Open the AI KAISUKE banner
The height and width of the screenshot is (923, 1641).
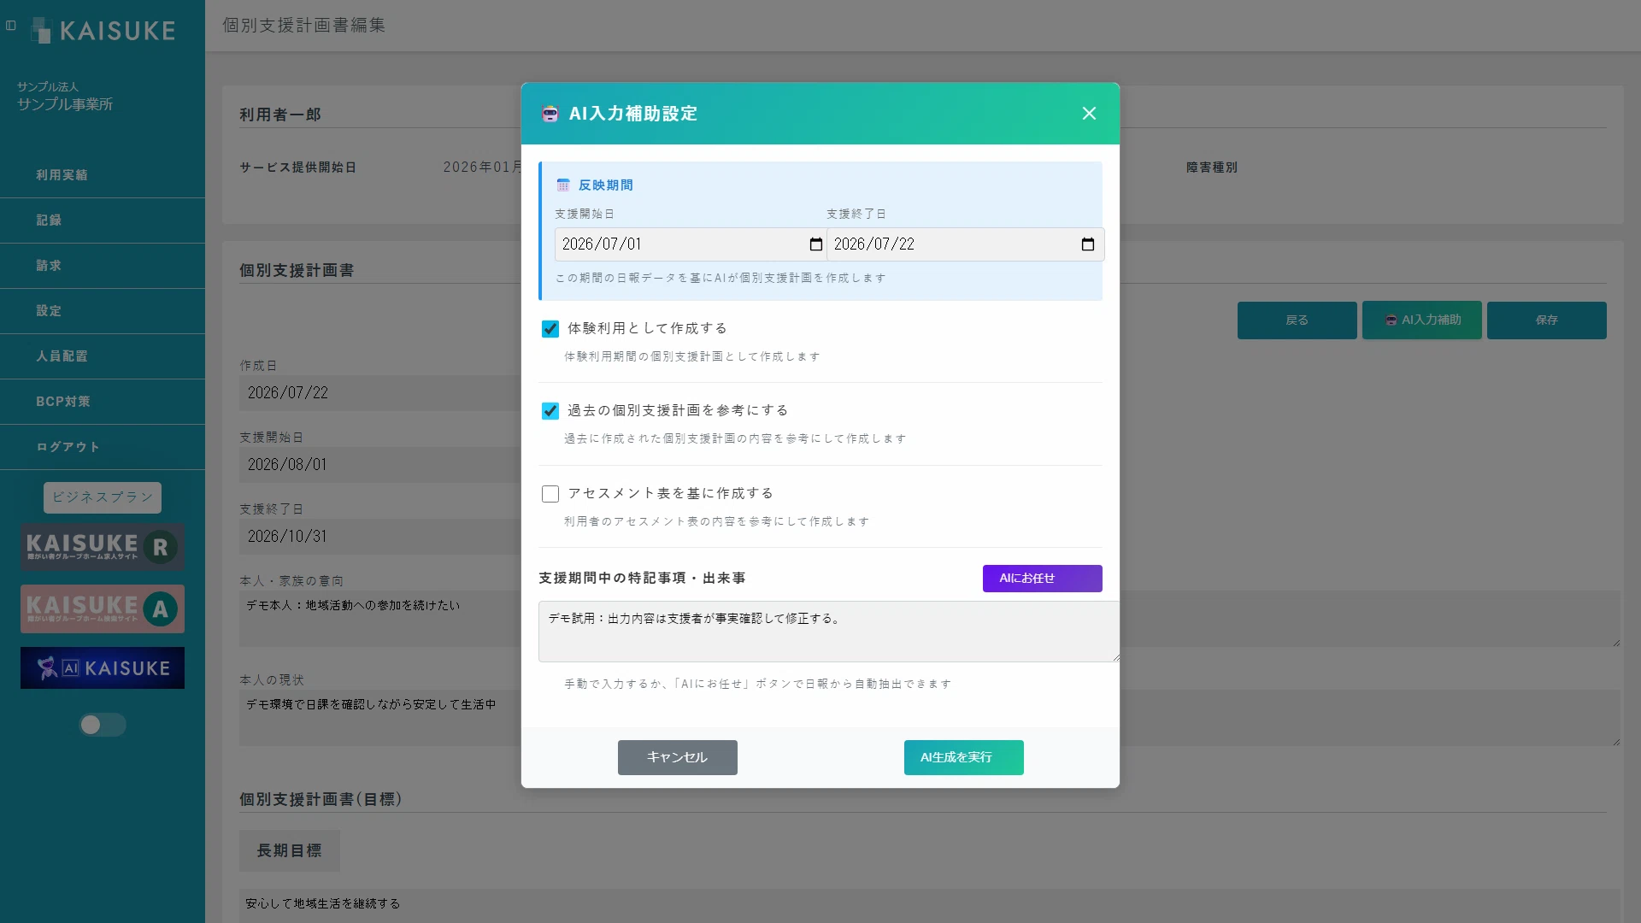click(x=103, y=668)
